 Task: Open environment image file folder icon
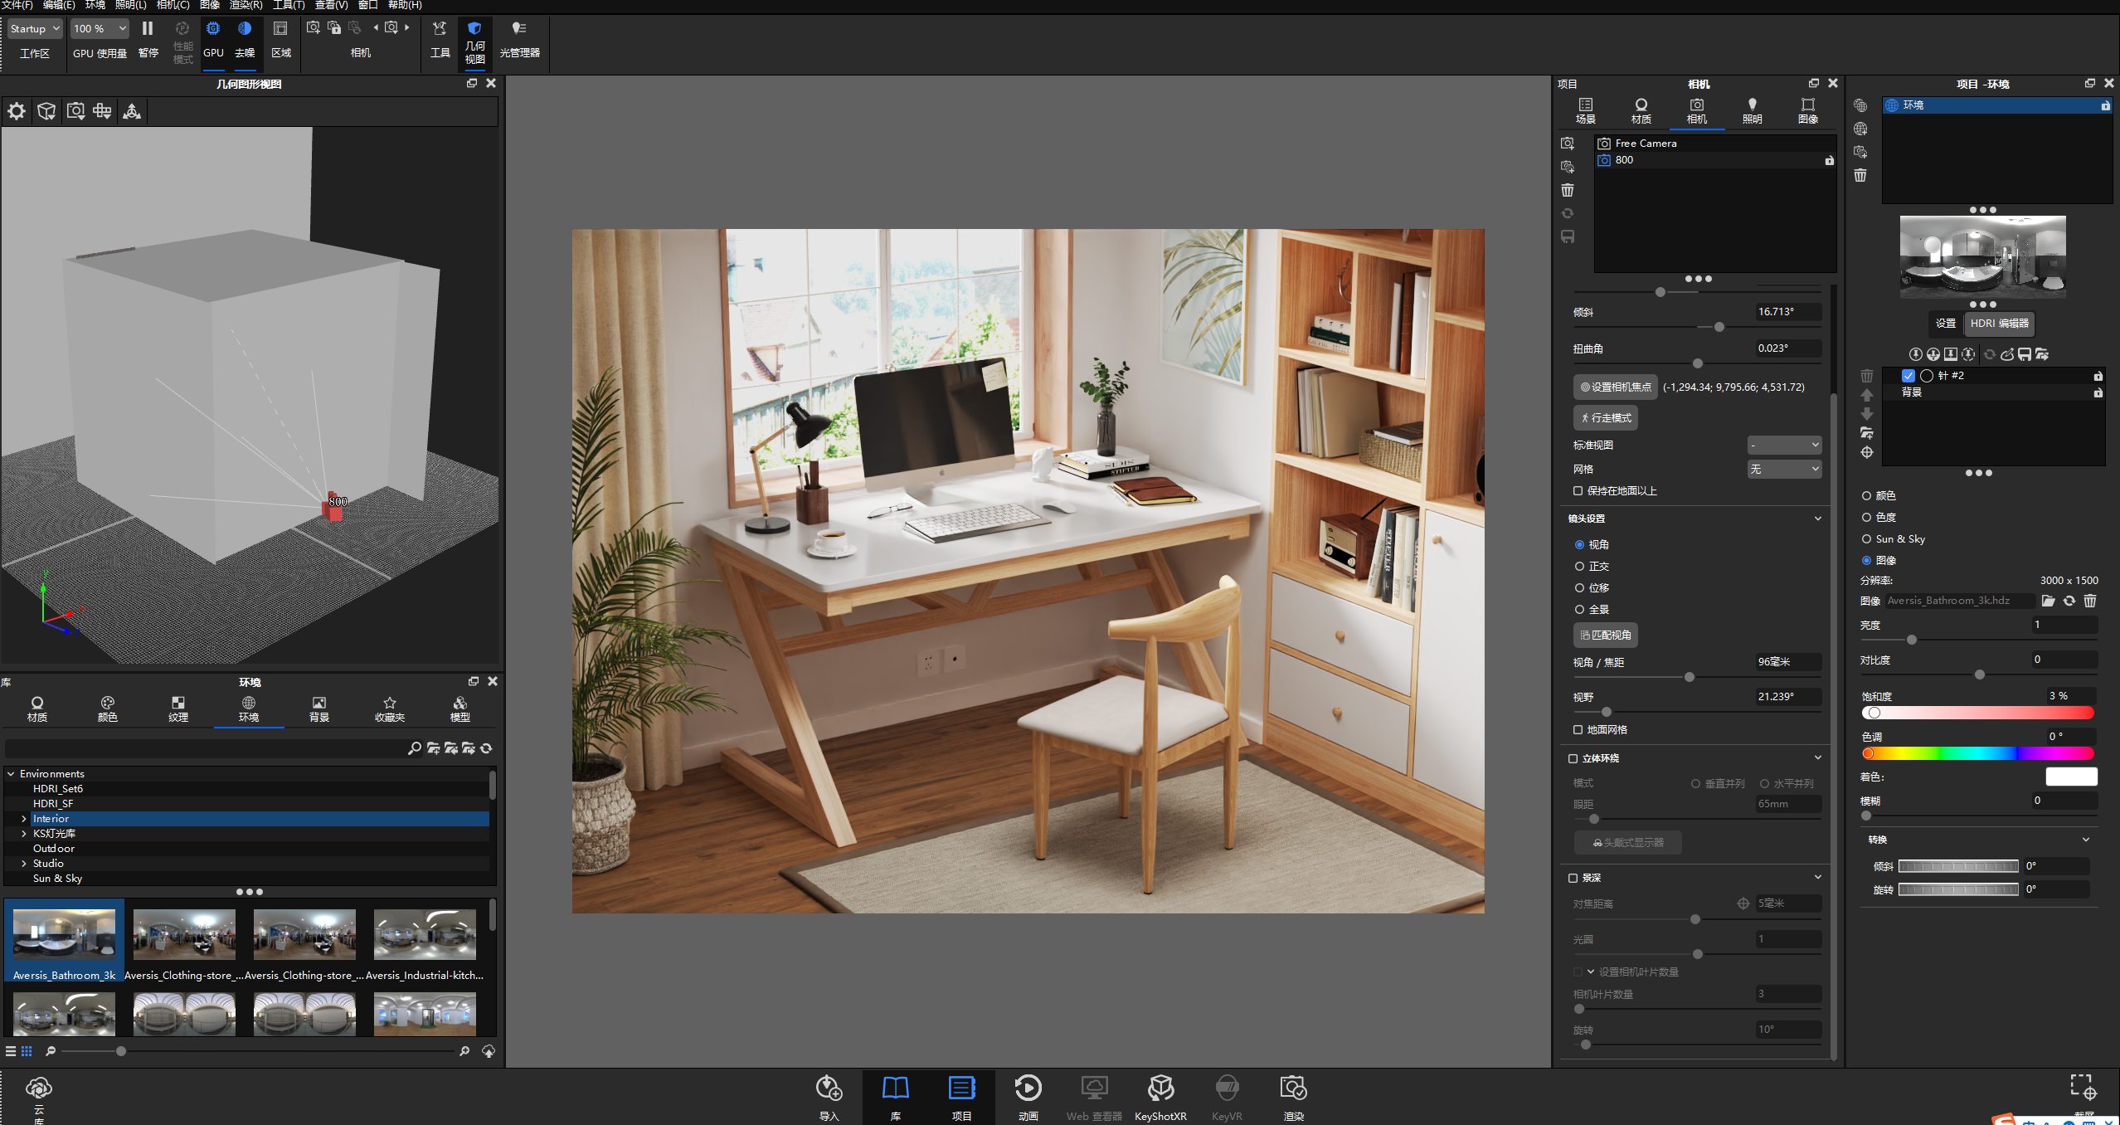point(2048,601)
